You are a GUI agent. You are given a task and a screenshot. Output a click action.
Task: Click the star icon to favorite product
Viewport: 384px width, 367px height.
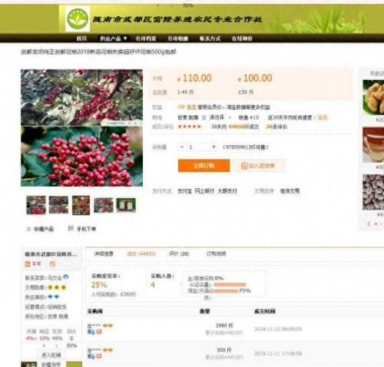pos(28,229)
